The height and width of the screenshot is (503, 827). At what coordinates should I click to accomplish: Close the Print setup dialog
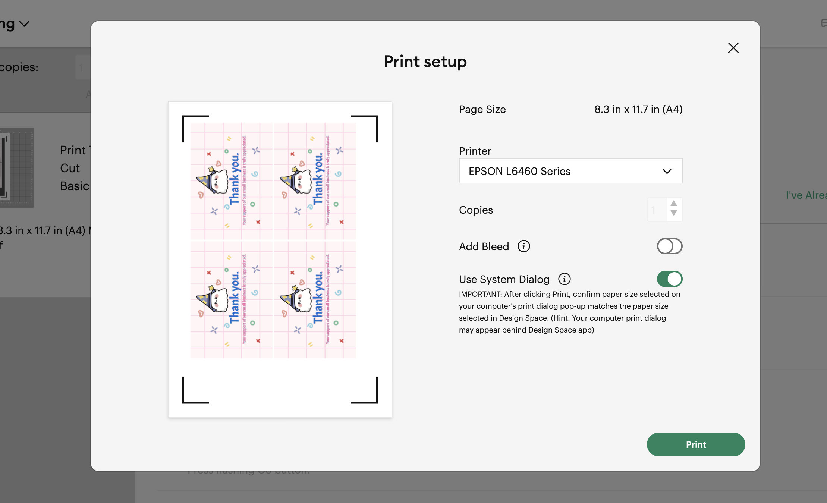[733, 48]
